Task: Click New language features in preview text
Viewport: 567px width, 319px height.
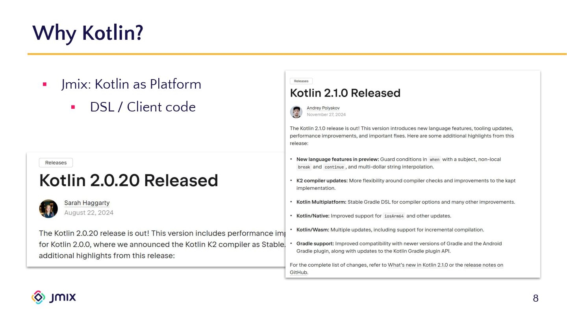Action: (337, 159)
